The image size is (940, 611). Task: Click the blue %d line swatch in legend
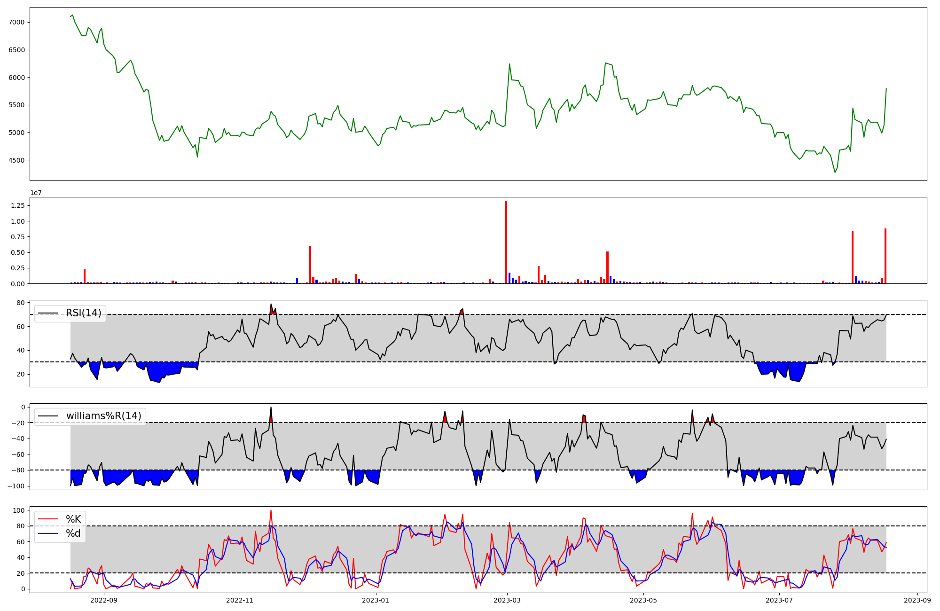(x=48, y=533)
